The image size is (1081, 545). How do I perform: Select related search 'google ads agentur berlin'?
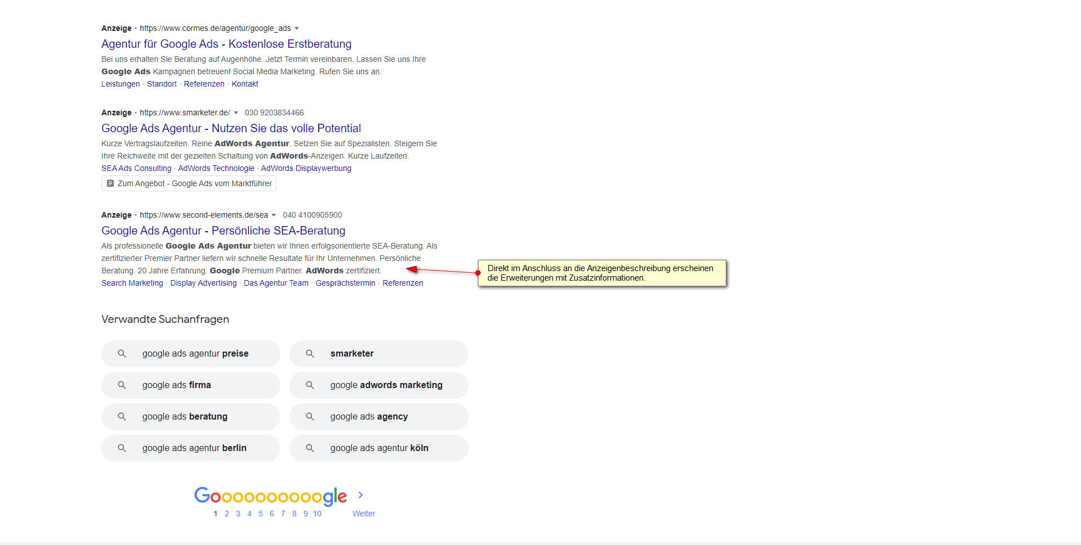191,448
